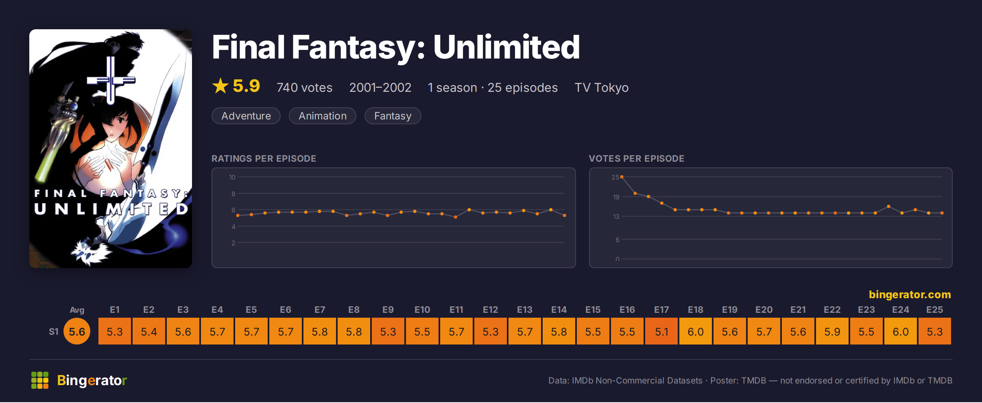Screen dimensions: 982x403
Task: Select the Fantasy genre tag
Action: coord(393,116)
